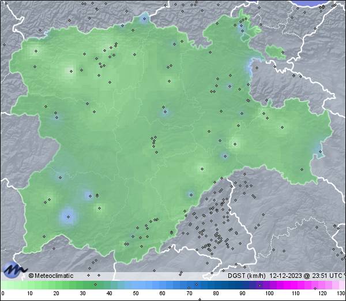This screenshot has width=346, height=301.
Task: Click the 0 value on legend scale
Action: [3, 293]
